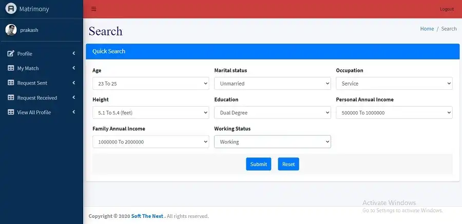The width and height of the screenshot is (462, 224).
Task: Follow the Logout link
Action: tap(447, 9)
